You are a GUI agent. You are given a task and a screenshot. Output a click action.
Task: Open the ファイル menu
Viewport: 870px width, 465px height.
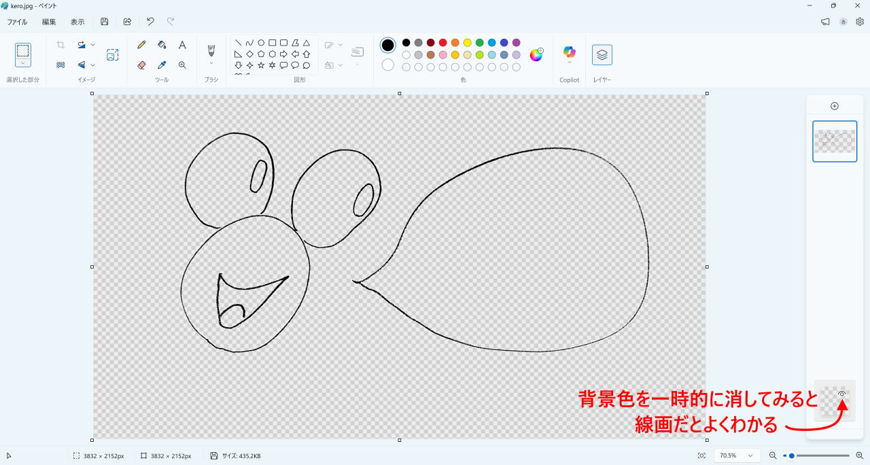pos(17,22)
